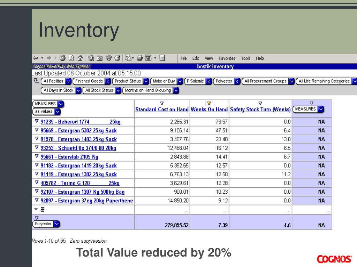The height and width of the screenshot is (267, 357).
Task: Open the row-area MEASURES dropdown
Action: point(61,104)
